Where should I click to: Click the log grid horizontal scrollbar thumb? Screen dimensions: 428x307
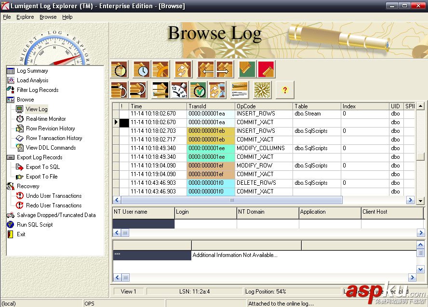(x=231, y=200)
